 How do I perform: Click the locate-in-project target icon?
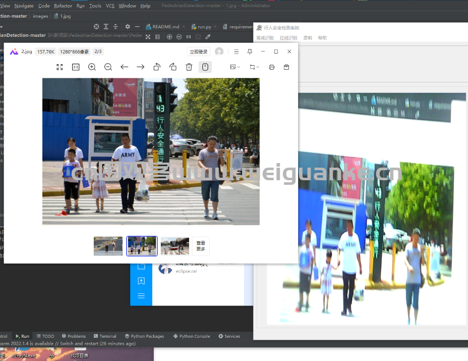pyautogui.click(x=96, y=27)
